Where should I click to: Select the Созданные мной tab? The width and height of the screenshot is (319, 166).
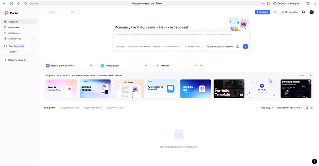70,108
